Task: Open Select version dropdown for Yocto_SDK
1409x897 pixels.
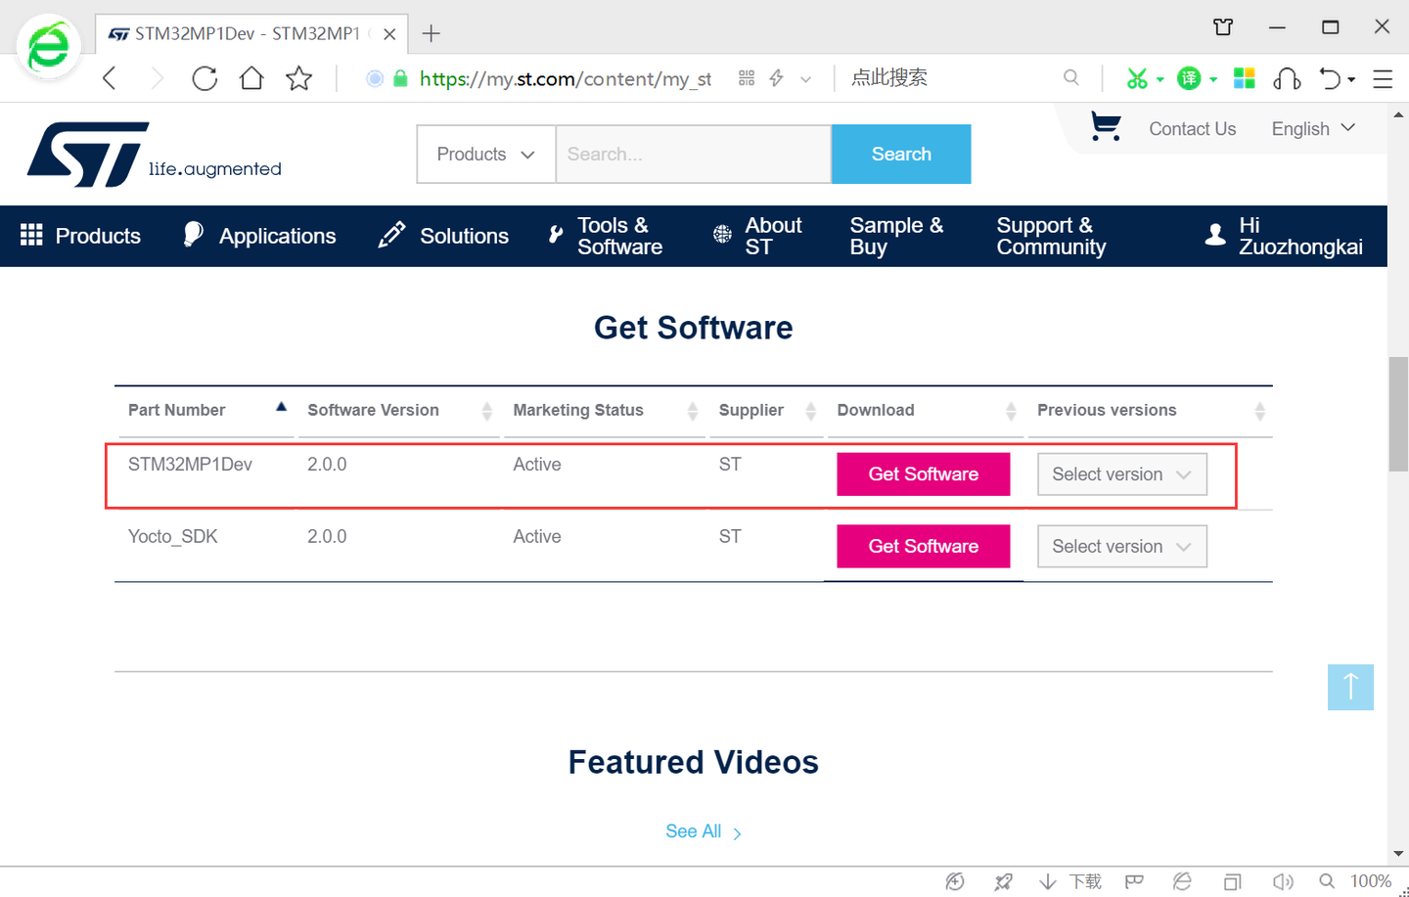Action: (x=1121, y=547)
